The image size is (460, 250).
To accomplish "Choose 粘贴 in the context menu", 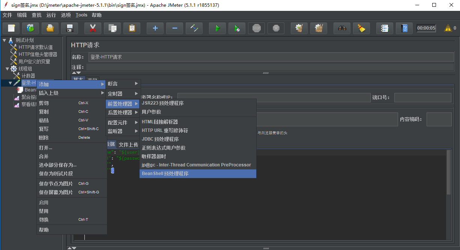I will pos(71,120).
